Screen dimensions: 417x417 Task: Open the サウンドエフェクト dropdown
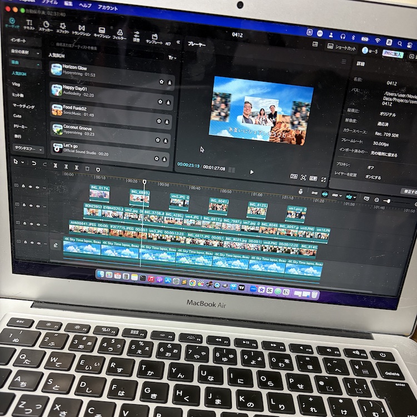pos(28,148)
